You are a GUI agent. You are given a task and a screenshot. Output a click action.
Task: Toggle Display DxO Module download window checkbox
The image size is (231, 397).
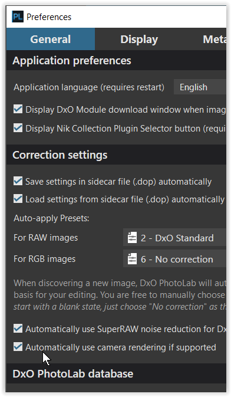(18, 109)
